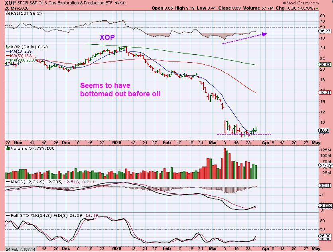333x252 pixels.
Task: Click the 'RSI(10) 36.27' indicator label
Action: click(x=26, y=13)
